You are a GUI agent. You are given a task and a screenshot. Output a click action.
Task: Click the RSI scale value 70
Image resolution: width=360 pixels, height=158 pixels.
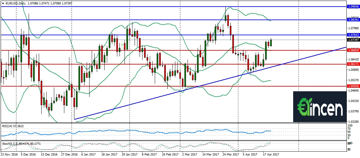point(350,129)
